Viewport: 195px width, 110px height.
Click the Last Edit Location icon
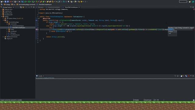[x=79, y=2]
